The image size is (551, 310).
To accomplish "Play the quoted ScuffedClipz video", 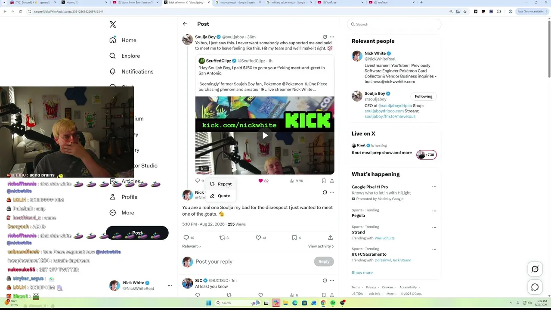I will (x=265, y=136).
